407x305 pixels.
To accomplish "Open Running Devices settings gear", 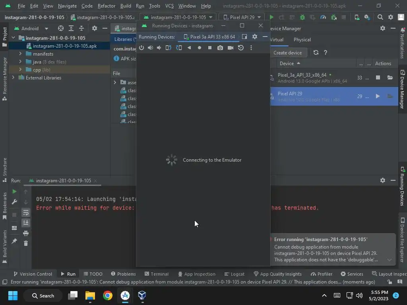I will tap(255, 37).
